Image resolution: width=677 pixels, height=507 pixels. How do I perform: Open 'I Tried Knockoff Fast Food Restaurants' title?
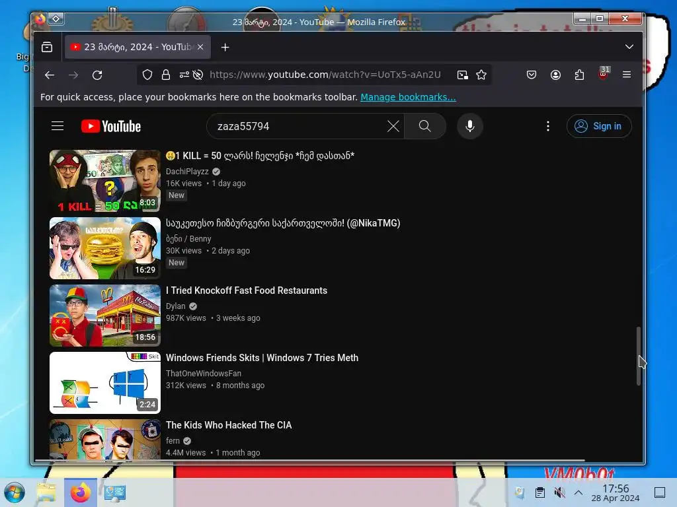(247, 290)
